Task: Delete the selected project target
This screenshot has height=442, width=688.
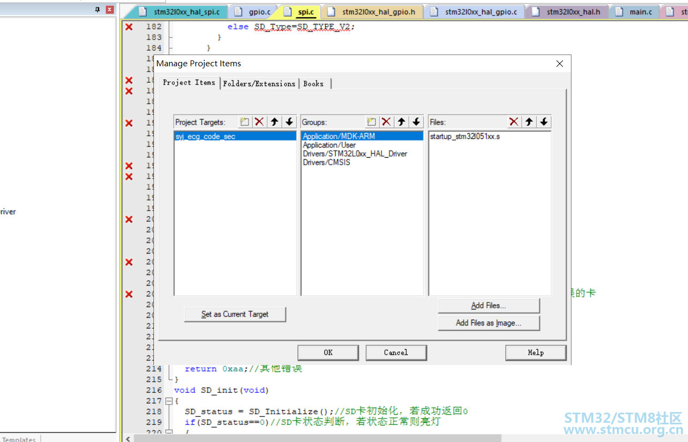Action: click(x=259, y=122)
